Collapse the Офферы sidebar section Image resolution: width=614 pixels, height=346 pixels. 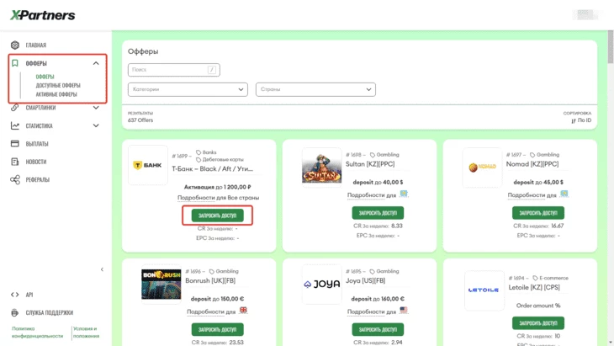click(x=96, y=63)
